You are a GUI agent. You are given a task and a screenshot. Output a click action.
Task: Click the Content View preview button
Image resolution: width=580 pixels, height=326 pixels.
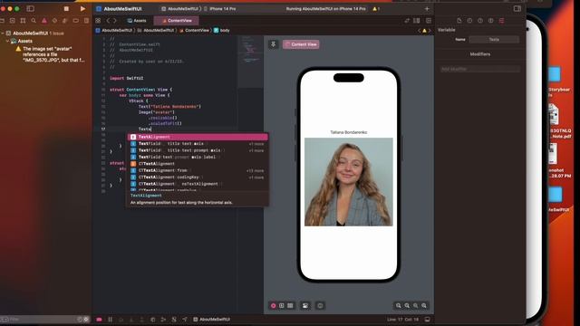coord(301,44)
